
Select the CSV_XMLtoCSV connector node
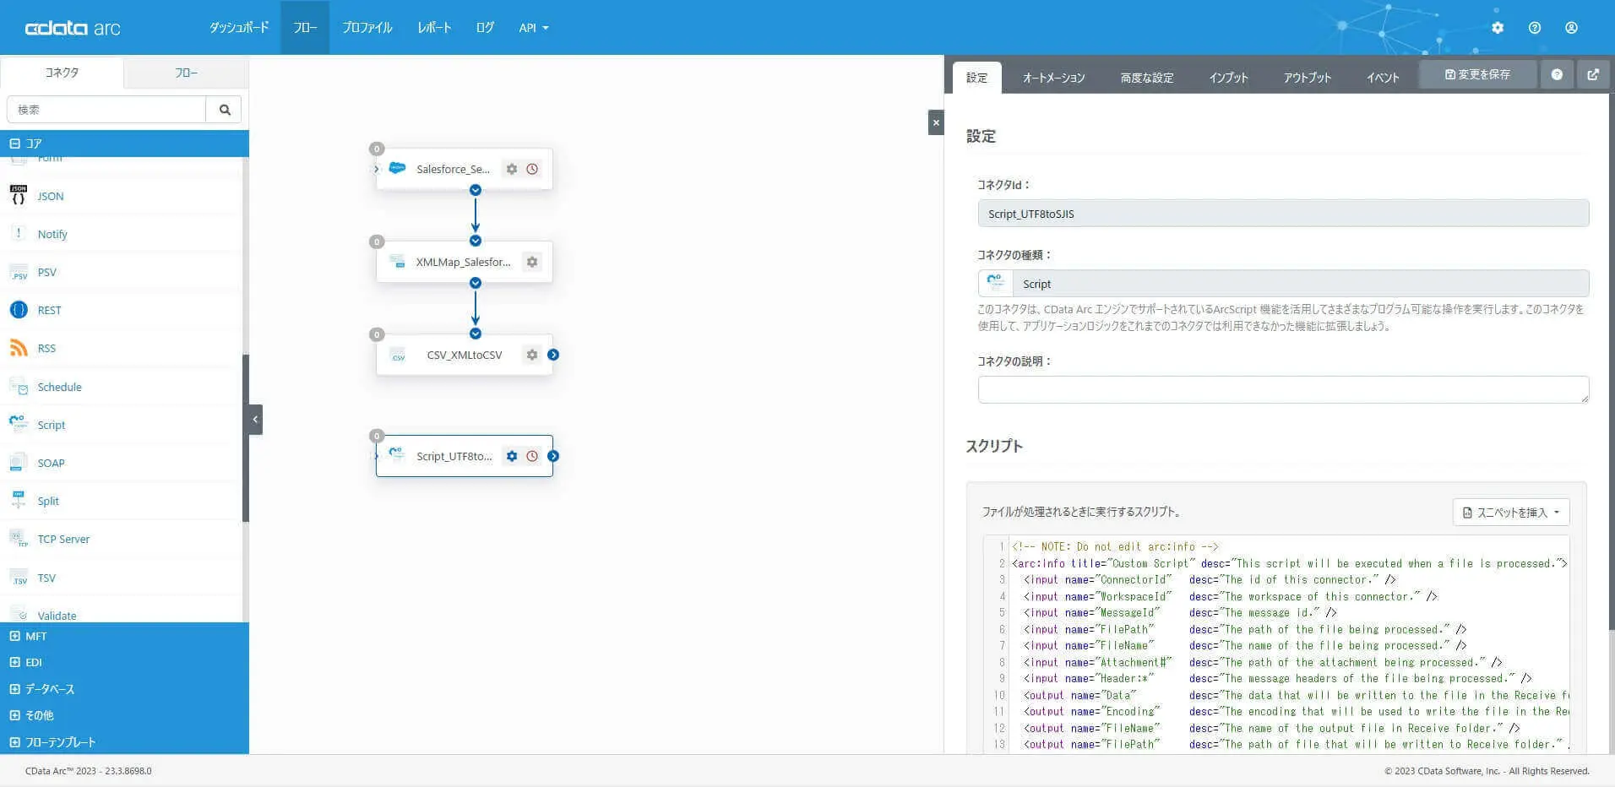[465, 355]
